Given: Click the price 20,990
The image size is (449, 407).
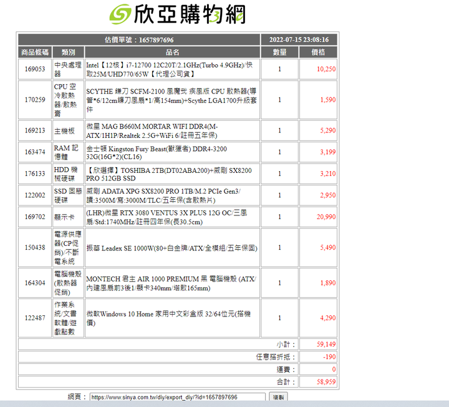Looking at the screenshot, I should (326, 217).
